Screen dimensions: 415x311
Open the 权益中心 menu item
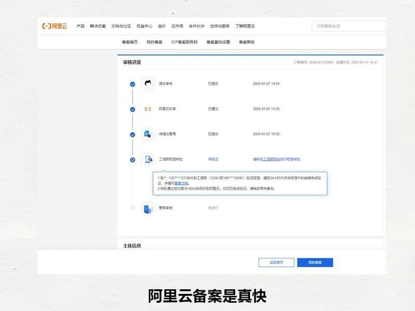(x=144, y=26)
